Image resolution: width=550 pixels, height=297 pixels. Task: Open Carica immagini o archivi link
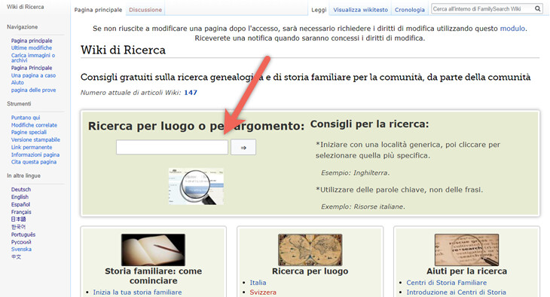coord(33,58)
